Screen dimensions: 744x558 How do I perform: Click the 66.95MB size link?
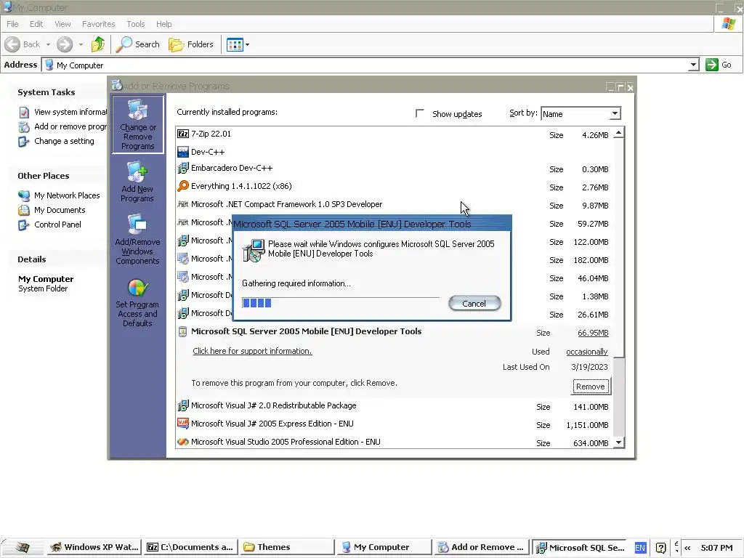(593, 333)
